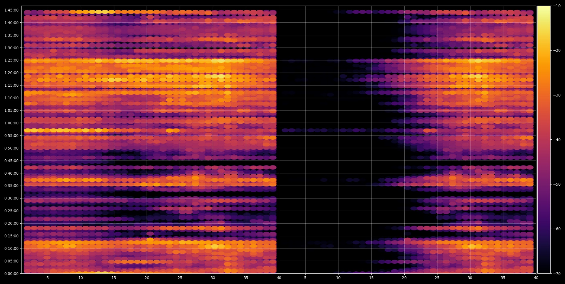Image resolution: width=565 pixels, height=284 pixels.
Task: Click the 0:35:00 time axis label
Action: pos(11,186)
